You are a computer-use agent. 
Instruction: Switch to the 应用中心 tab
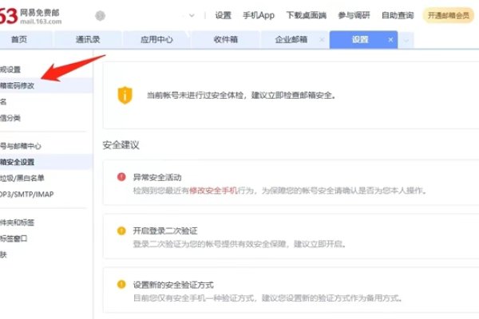pyautogui.click(x=156, y=40)
